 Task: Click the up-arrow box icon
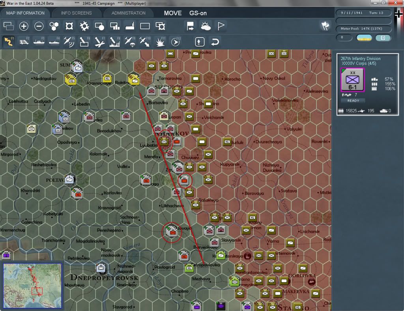pyautogui.click(x=200, y=42)
